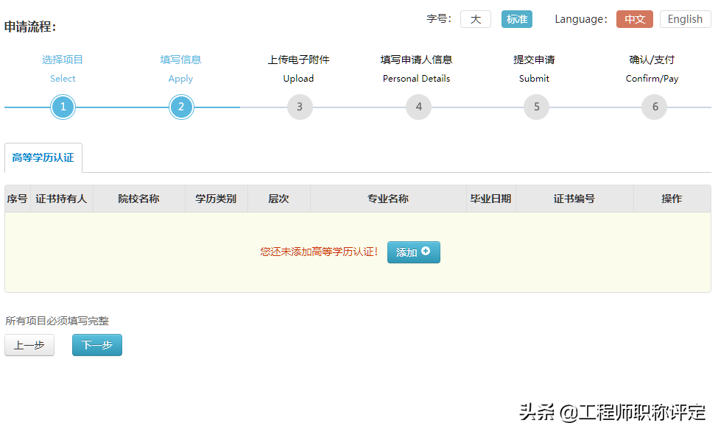Click step circle 5 for 提交申请 Submit
Screen dimensions: 718x434
click(536, 107)
